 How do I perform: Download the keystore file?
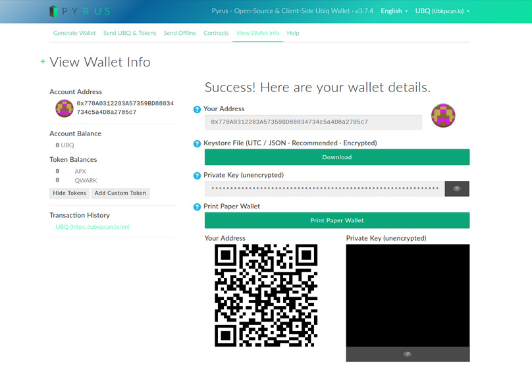pyautogui.click(x=336, y=157)
